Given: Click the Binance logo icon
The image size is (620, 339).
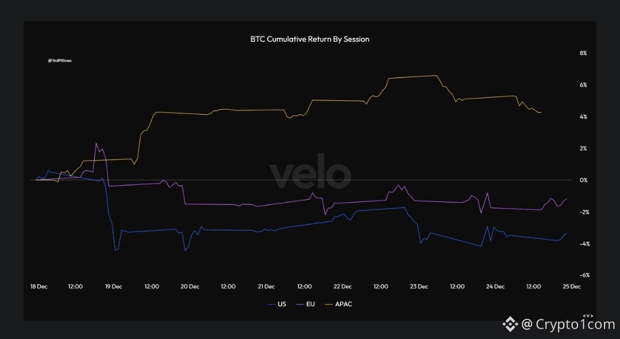Looking at the screenshot, I should pos(510,325).
